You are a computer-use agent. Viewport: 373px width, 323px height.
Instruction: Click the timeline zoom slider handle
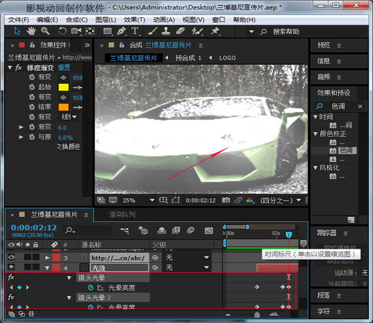(257, 314)
